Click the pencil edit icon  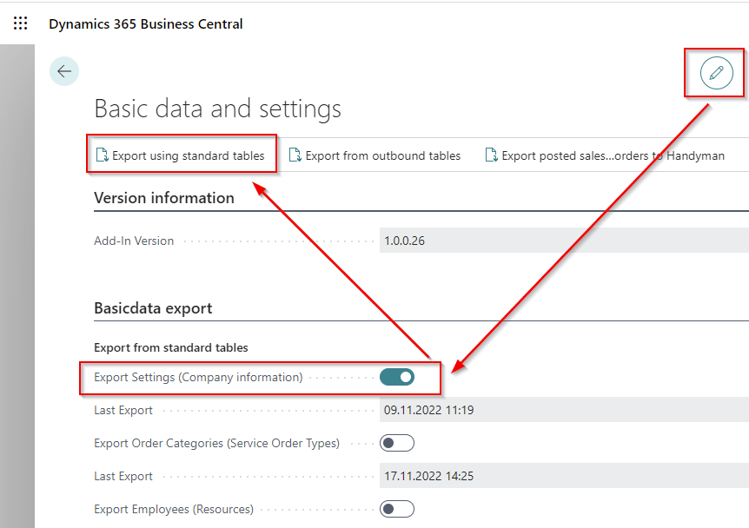coord(716,73)
